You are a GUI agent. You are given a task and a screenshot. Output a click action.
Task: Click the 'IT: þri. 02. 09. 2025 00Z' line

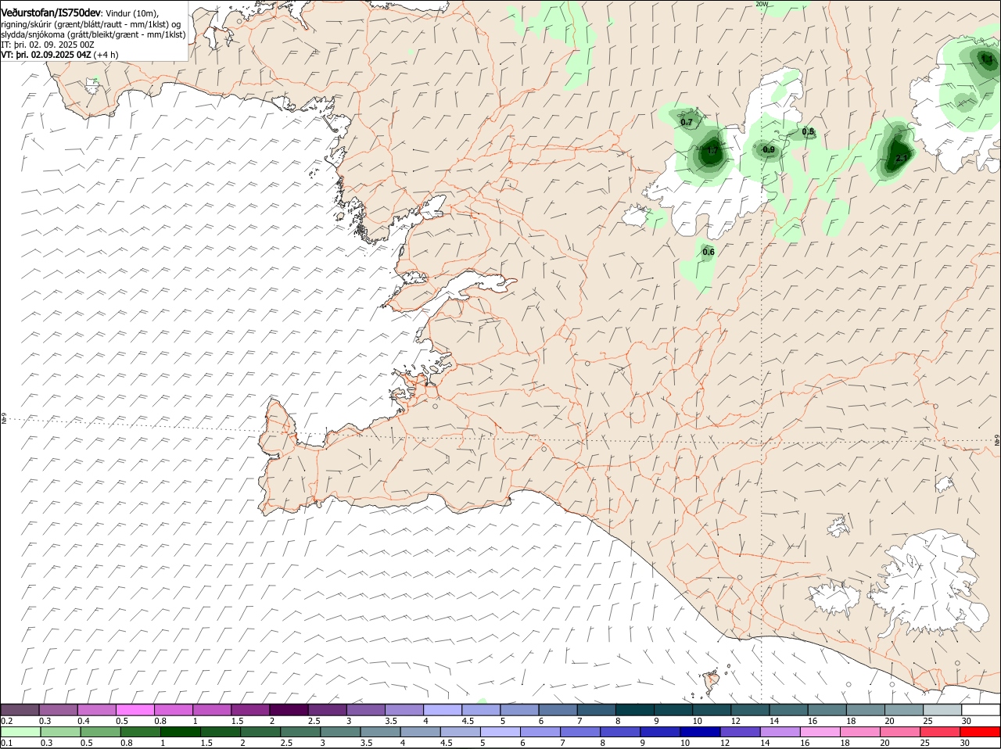48,45
